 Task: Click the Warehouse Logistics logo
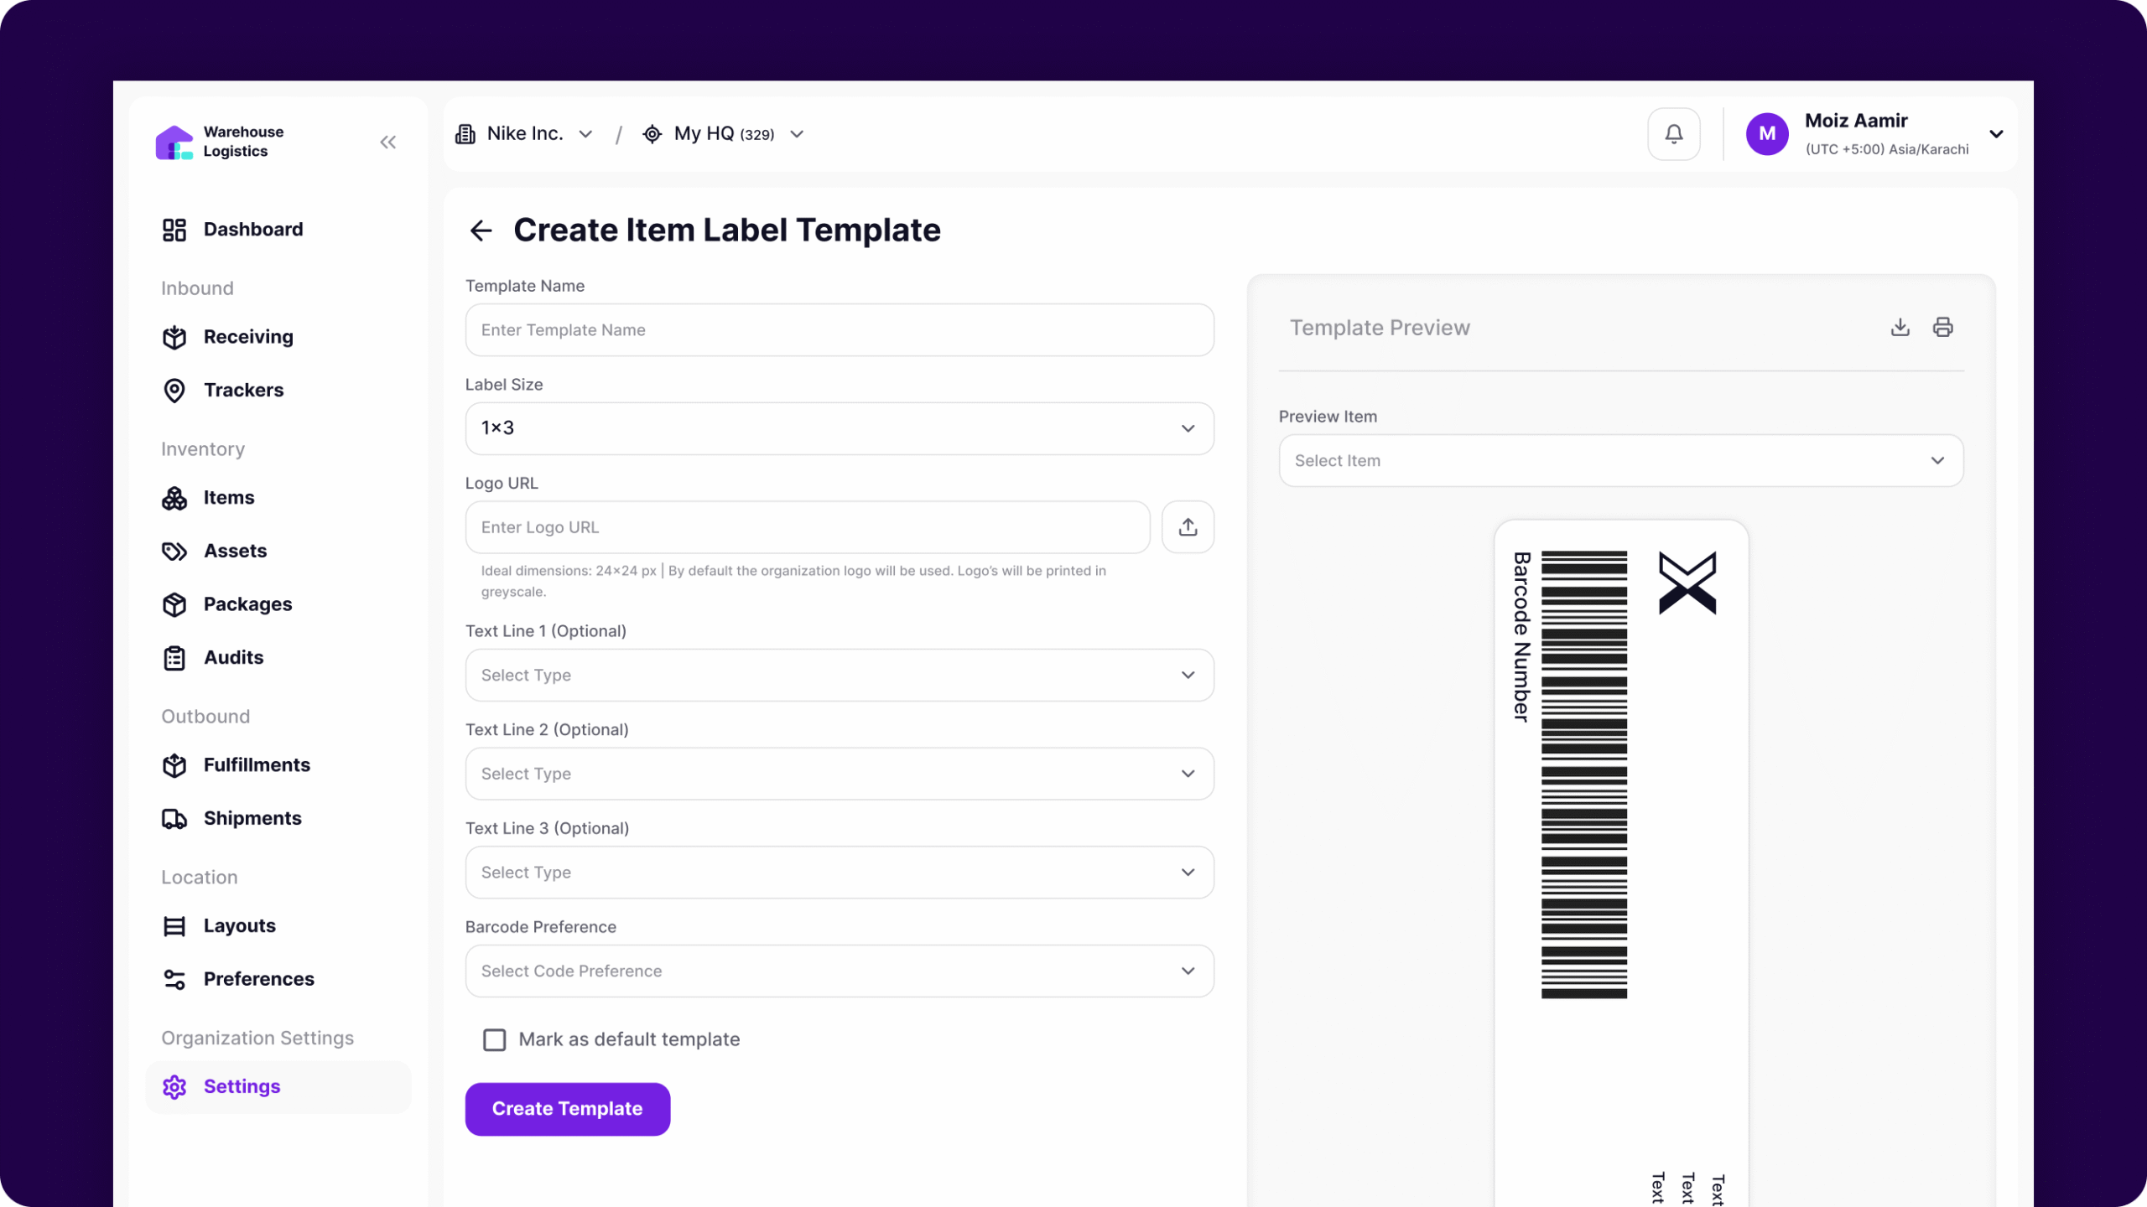coord(174,142)
